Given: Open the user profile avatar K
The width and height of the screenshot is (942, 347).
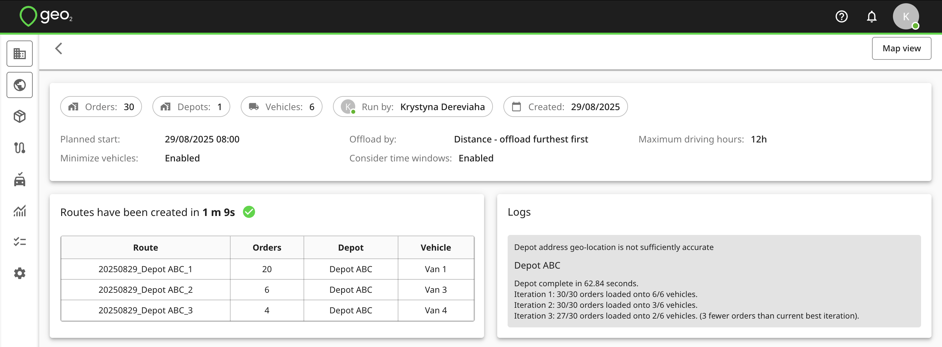Looking at the screenshot, I should (x=906, y=16).
